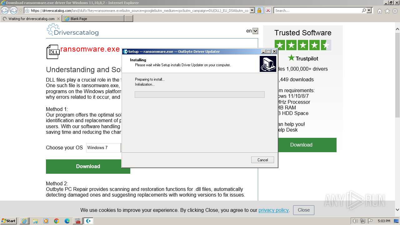The height and width of the screenshot is (225, 400).
Task: Minimize the Setup dialog window
Action: [x=263, y=52]
